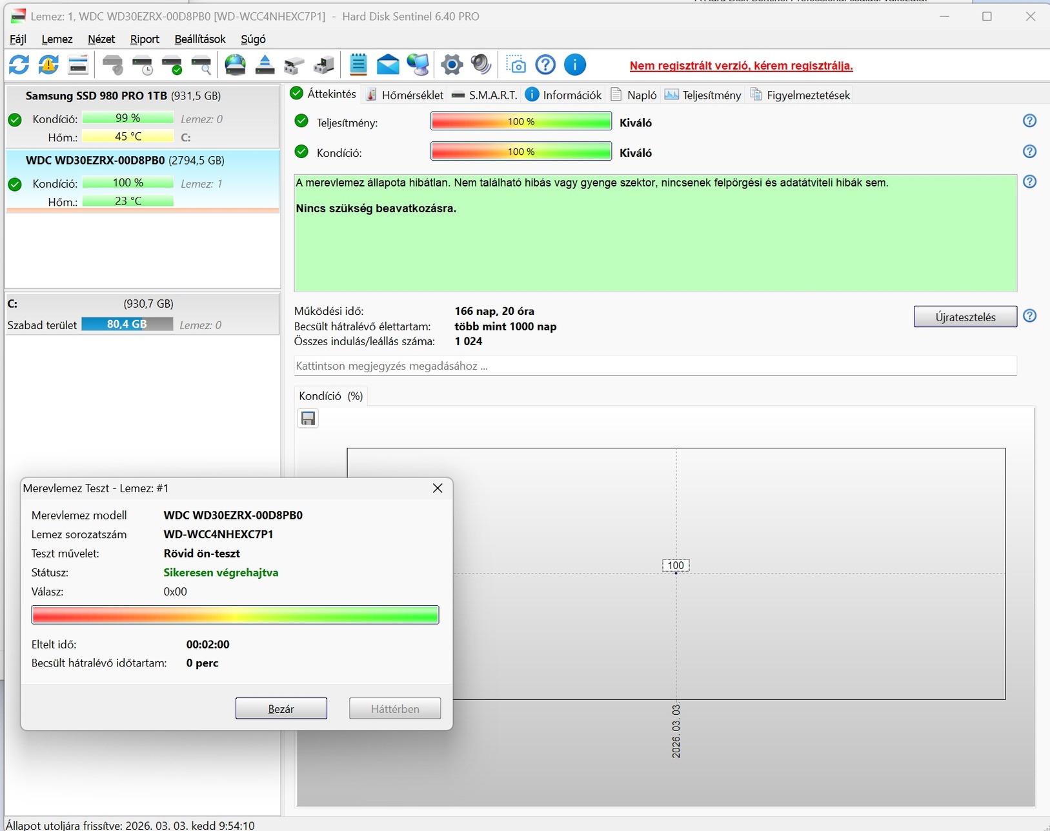This screenshot has width=1050, height=831.
Task: Click the blue refresh arrows toolbar icon
Action: (x=19, y=65)
